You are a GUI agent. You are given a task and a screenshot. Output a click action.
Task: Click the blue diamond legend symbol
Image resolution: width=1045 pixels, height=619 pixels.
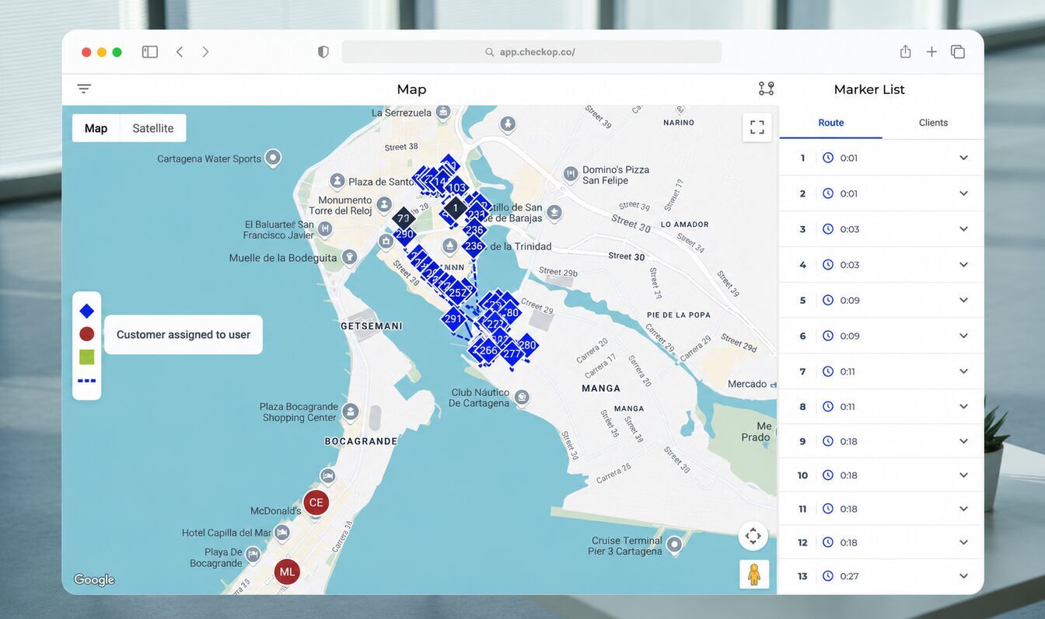click(x=87, y=311)
